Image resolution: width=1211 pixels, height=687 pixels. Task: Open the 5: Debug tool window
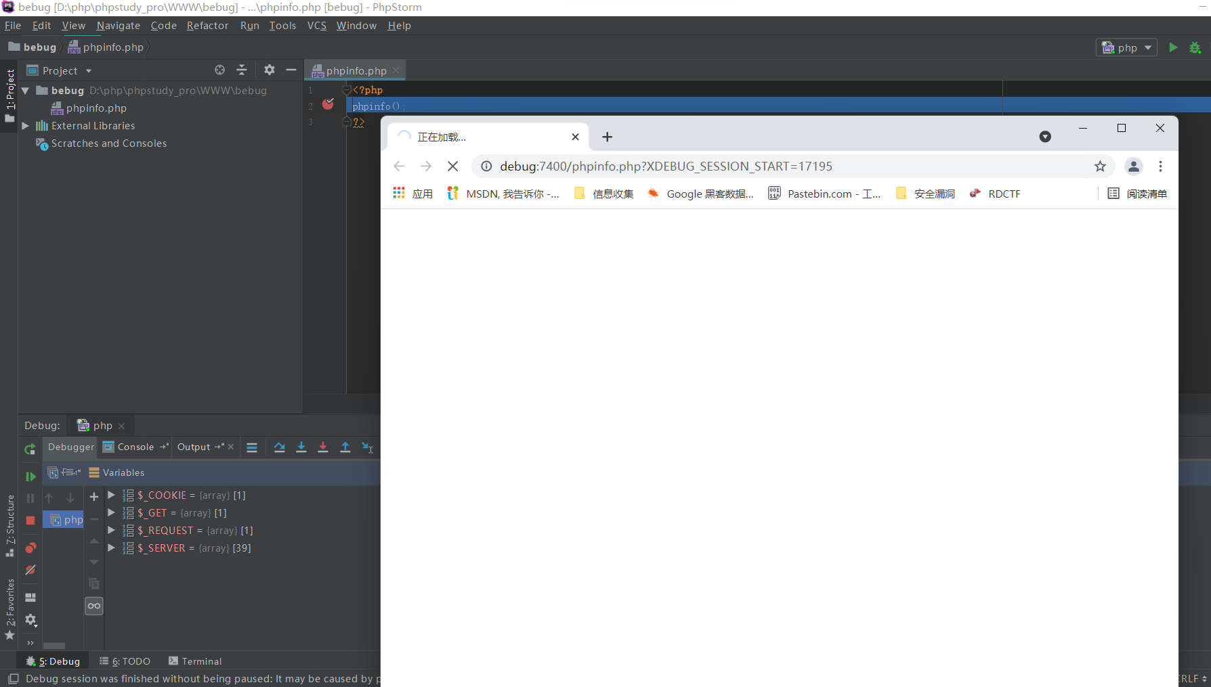[x=53, y=661]
